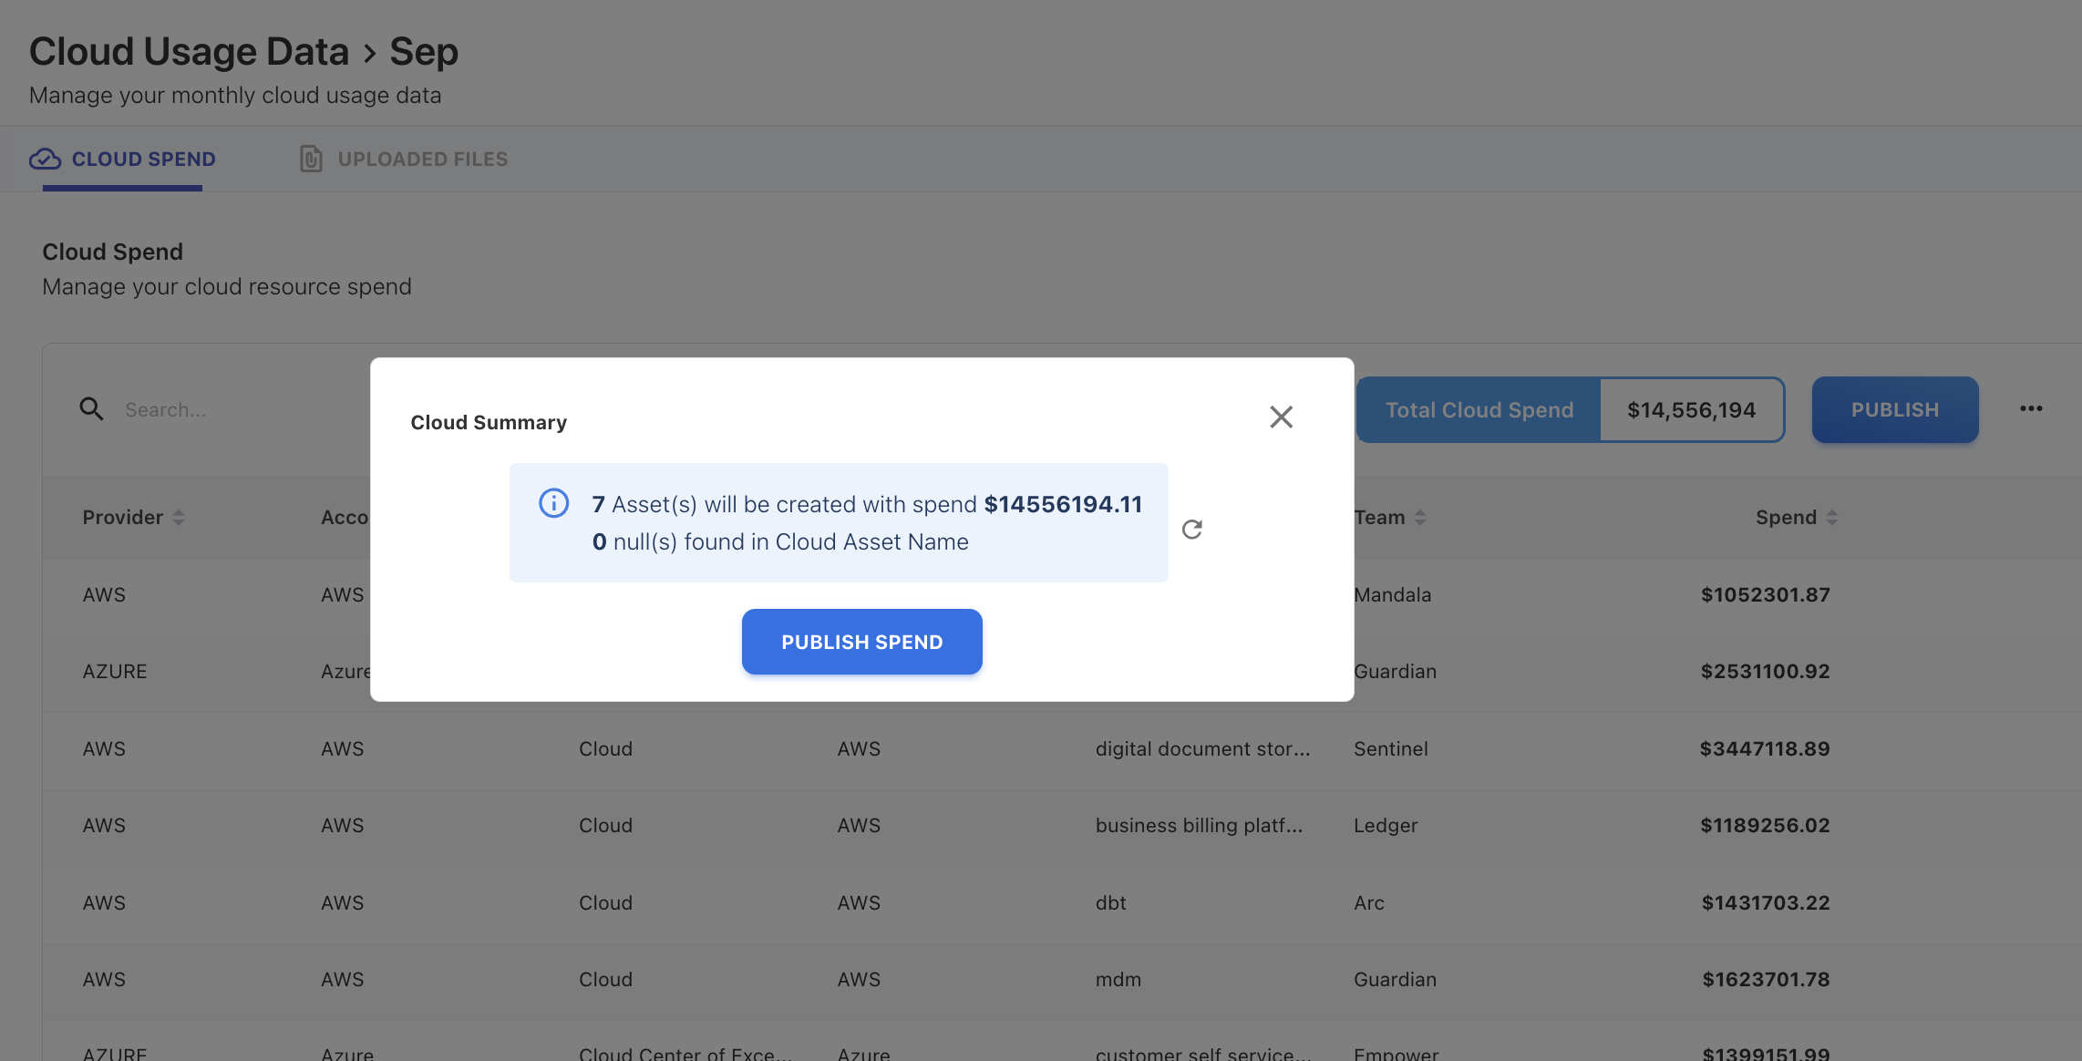
Task: Click the Total Cloud Spend label
Action: 1479,410
